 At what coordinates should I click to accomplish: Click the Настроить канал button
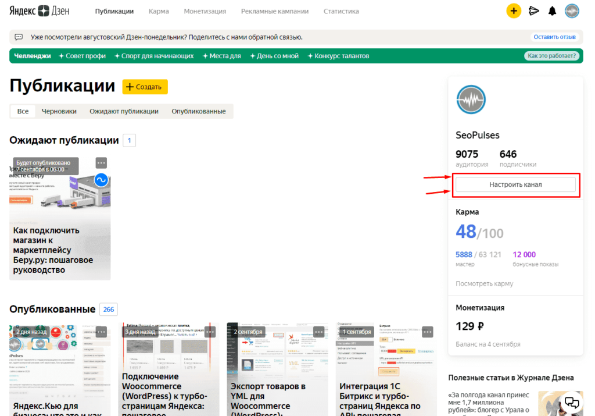tap(515, 184)
